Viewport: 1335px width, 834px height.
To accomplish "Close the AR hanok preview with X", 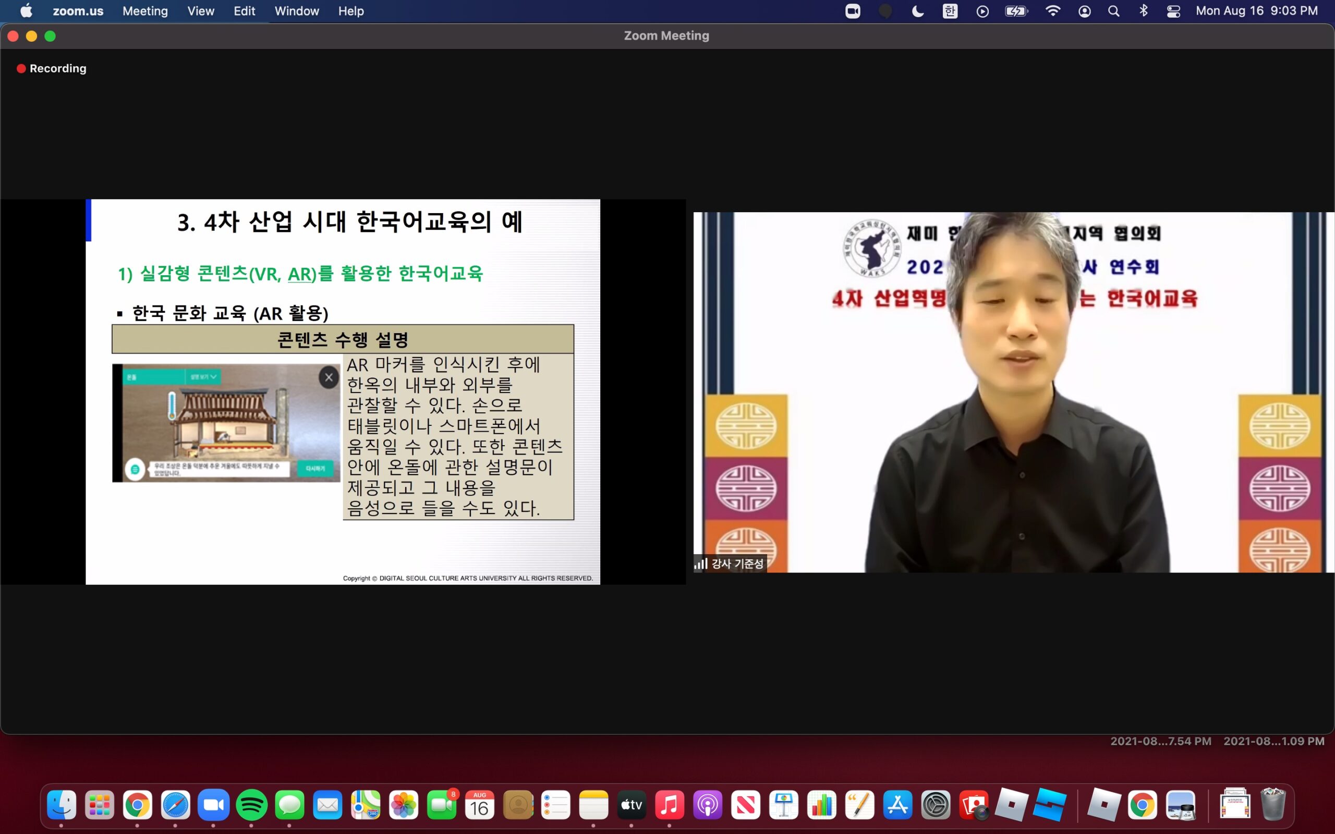I will pyautogui.click(x=329, y=377).
